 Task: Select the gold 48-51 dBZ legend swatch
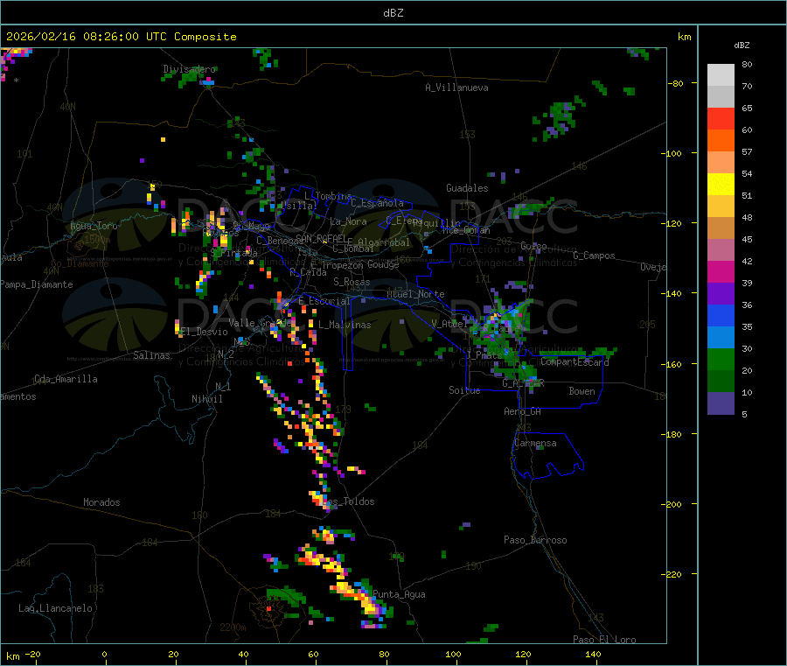click(x=721, y=206)
